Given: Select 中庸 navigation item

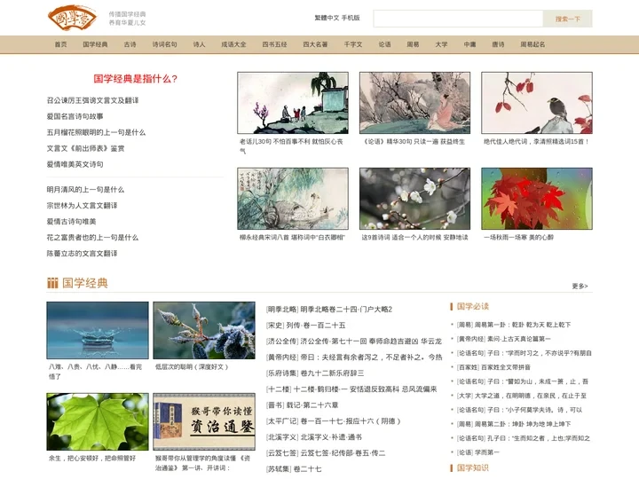Looking at the screenshot, I should 469,44.
